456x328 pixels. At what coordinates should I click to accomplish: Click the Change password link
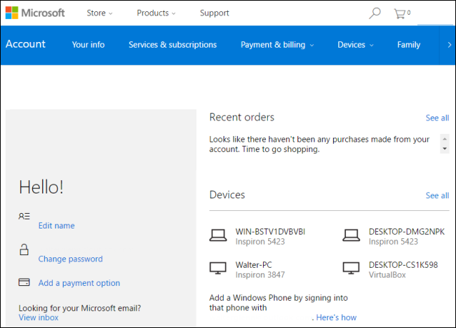pos(70,259)
